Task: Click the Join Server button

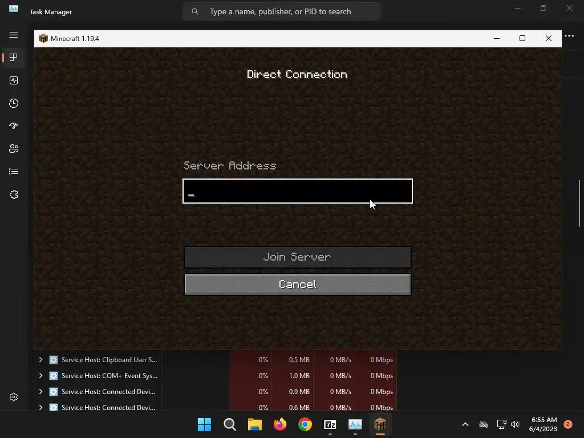Action: (298, 257)
